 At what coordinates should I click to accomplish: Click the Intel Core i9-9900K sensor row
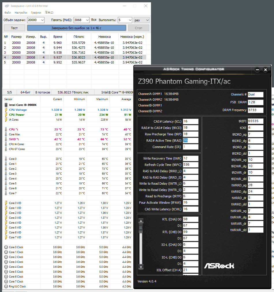(68, 105)
